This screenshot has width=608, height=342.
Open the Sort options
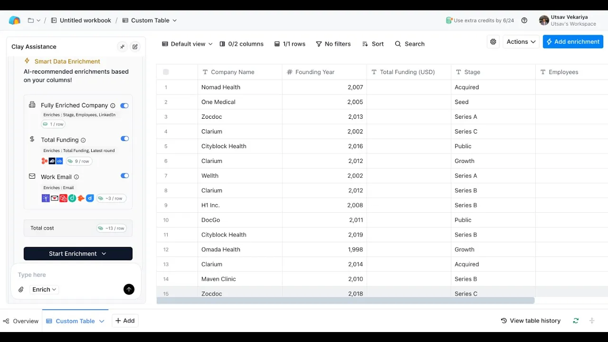pos(373,44)
